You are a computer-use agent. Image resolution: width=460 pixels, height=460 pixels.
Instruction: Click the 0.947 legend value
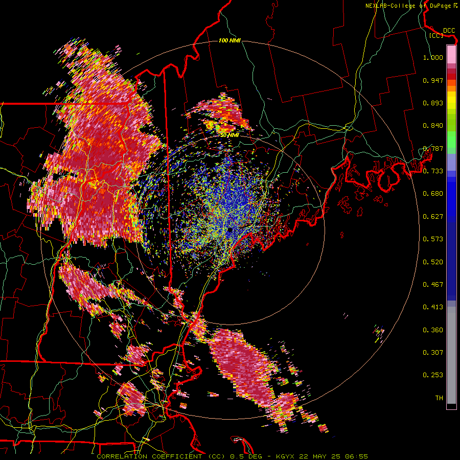(x=433, y=80)
